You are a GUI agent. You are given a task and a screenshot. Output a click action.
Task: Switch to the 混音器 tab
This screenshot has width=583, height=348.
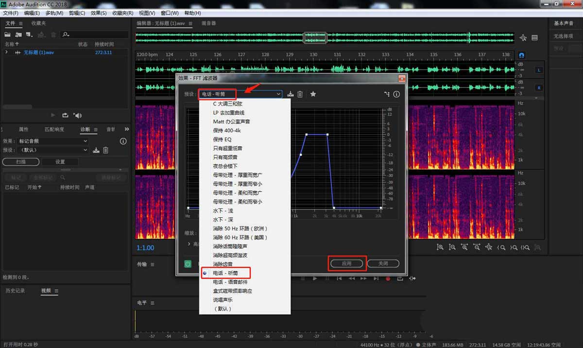pyautogui.click(x=209, y=23)
